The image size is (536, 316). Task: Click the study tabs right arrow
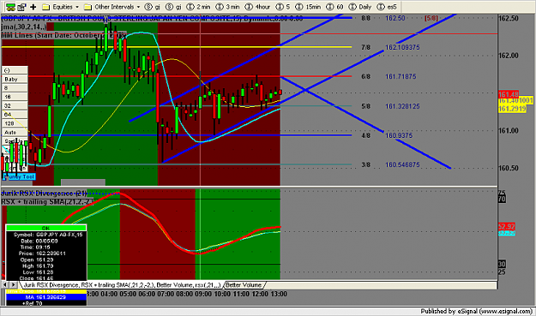click(x=14, y=284)
